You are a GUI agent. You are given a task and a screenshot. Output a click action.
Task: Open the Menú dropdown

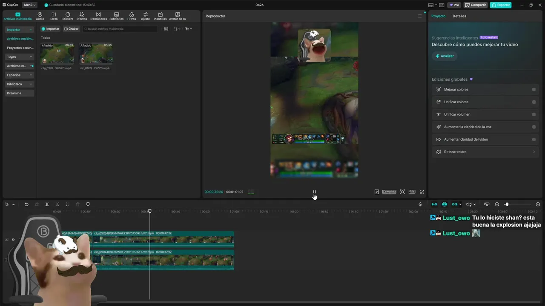pos(29,5)
